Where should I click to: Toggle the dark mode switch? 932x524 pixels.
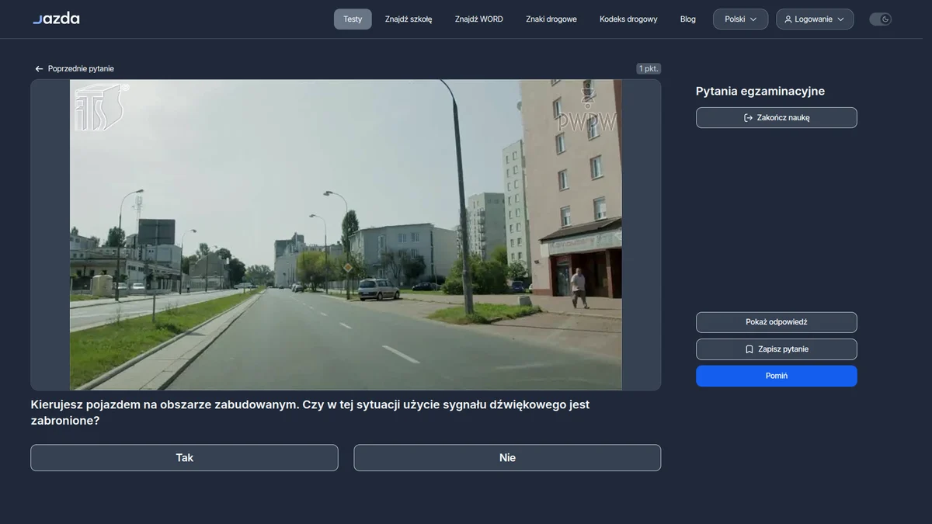tap(880, 19)
